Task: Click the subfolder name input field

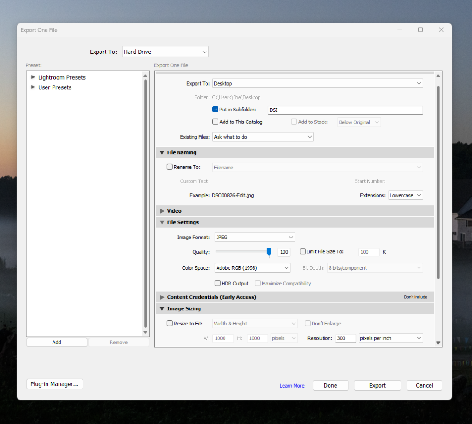Action: pyautogui.click(x=345, y=110)
